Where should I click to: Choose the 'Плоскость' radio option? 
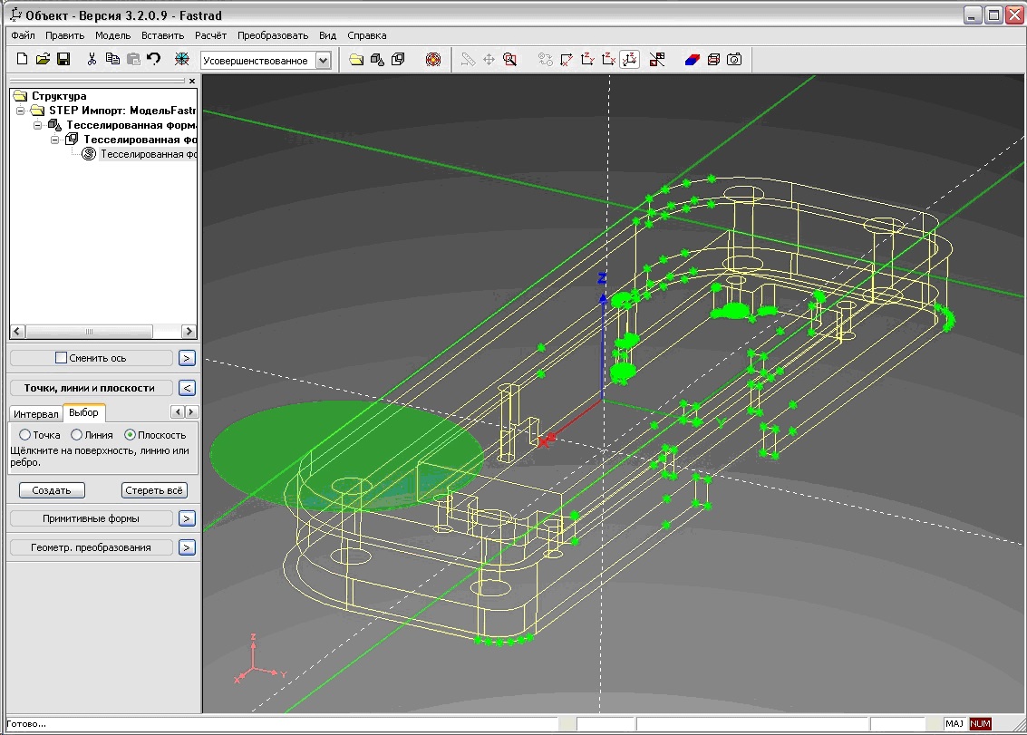click(x=130, y=434)
